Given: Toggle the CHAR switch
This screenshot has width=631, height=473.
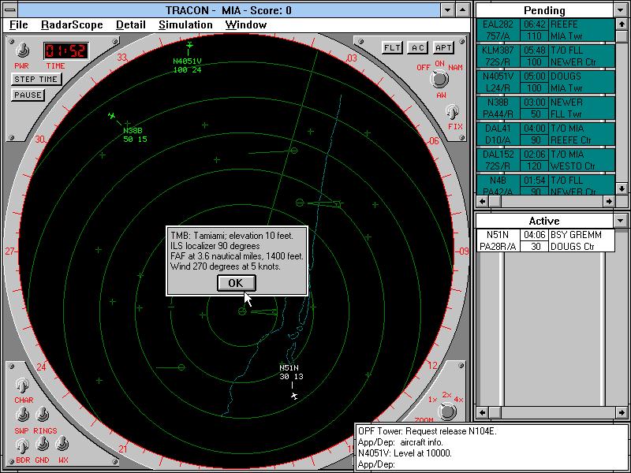Looking at the screenshot, I should tap(23, 385).
